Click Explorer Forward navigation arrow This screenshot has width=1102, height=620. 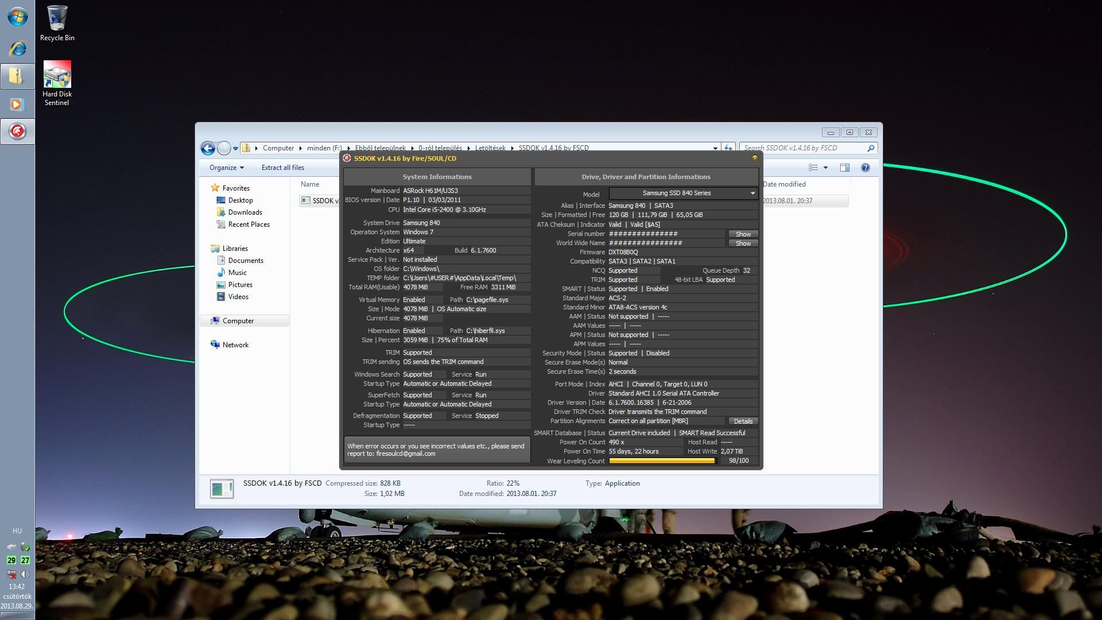pyautogui.click(x=224, y=148)
